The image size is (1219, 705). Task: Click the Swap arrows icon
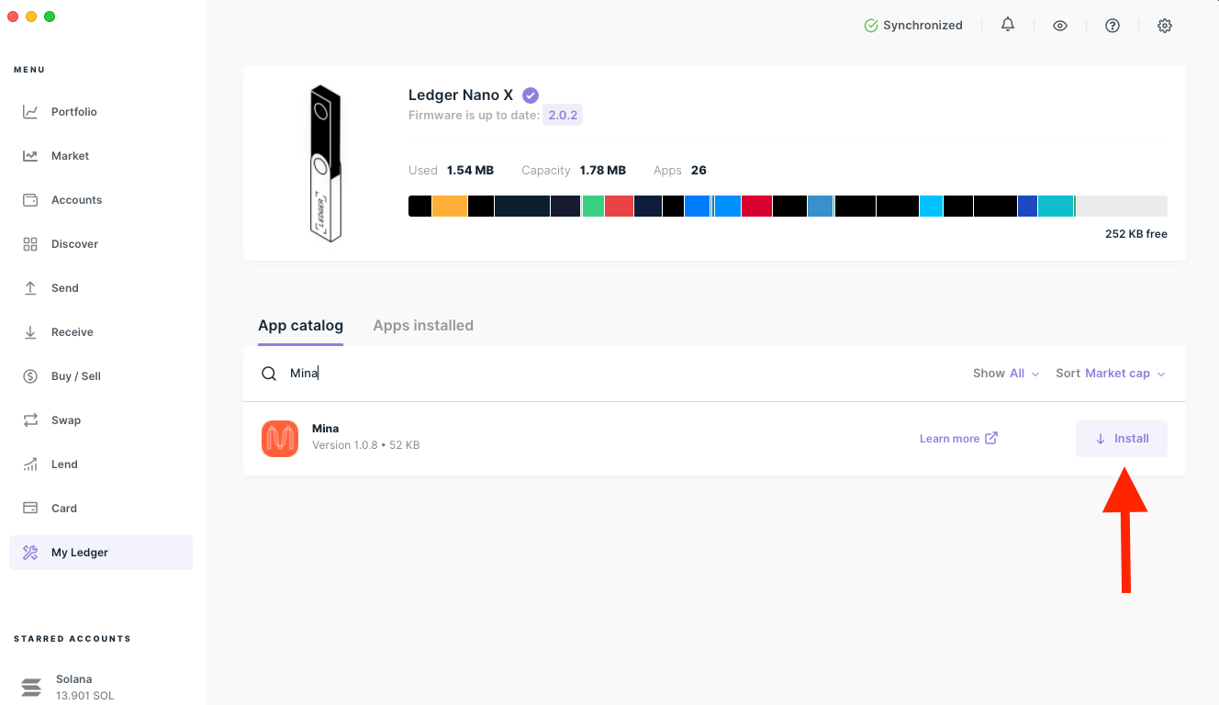tap(30, 420)
